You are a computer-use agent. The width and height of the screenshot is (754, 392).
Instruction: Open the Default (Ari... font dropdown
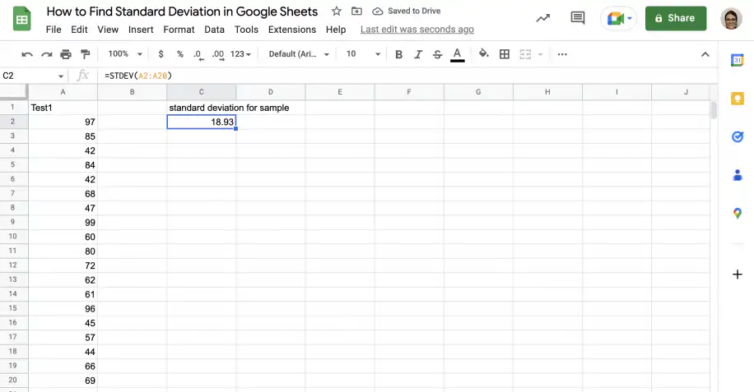[298, 54]
